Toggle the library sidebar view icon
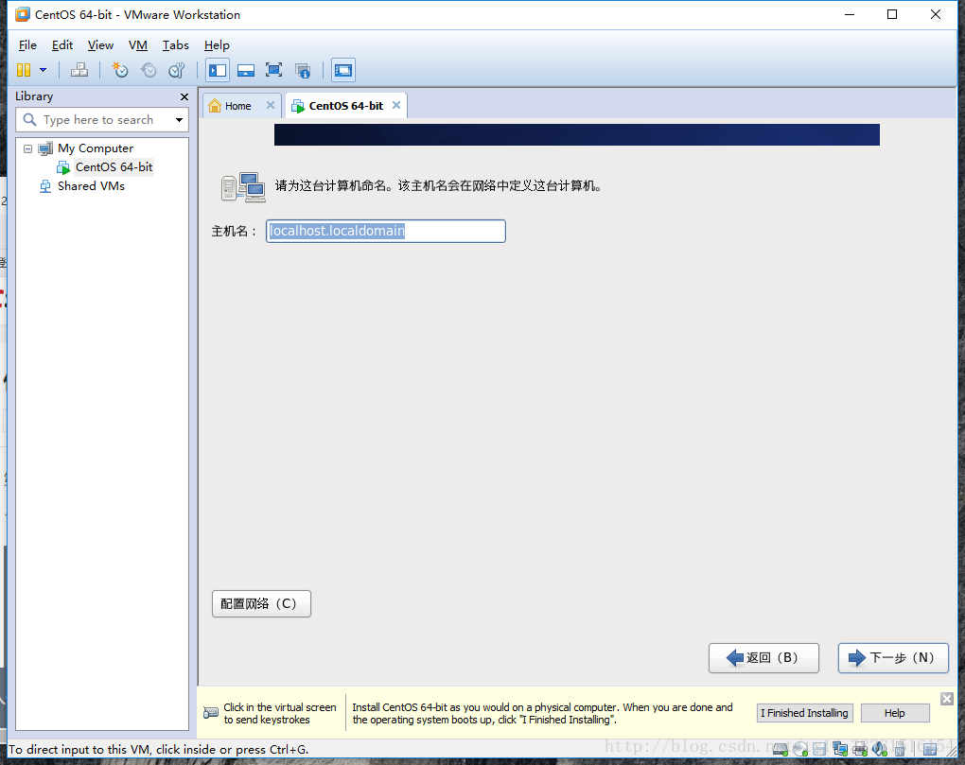The image size is (965, 765). point(218,70)
